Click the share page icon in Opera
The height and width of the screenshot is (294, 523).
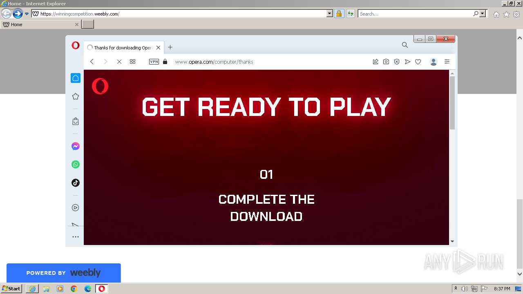pyautogui.click(x=375, y=62)
